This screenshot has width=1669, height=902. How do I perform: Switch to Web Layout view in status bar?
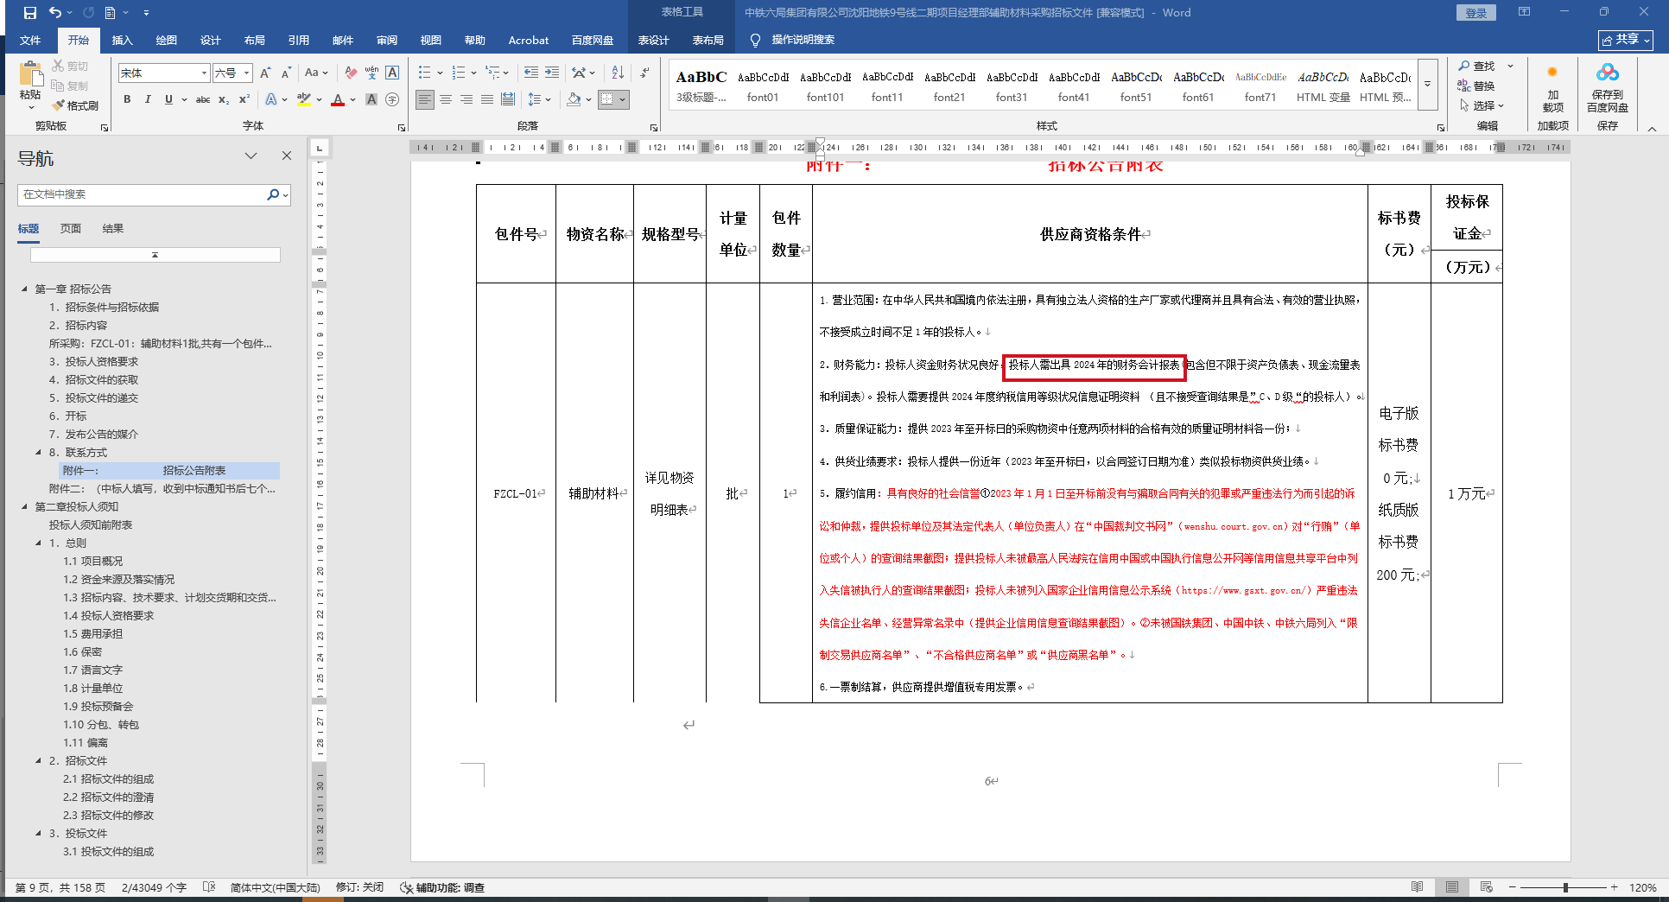1486,888
